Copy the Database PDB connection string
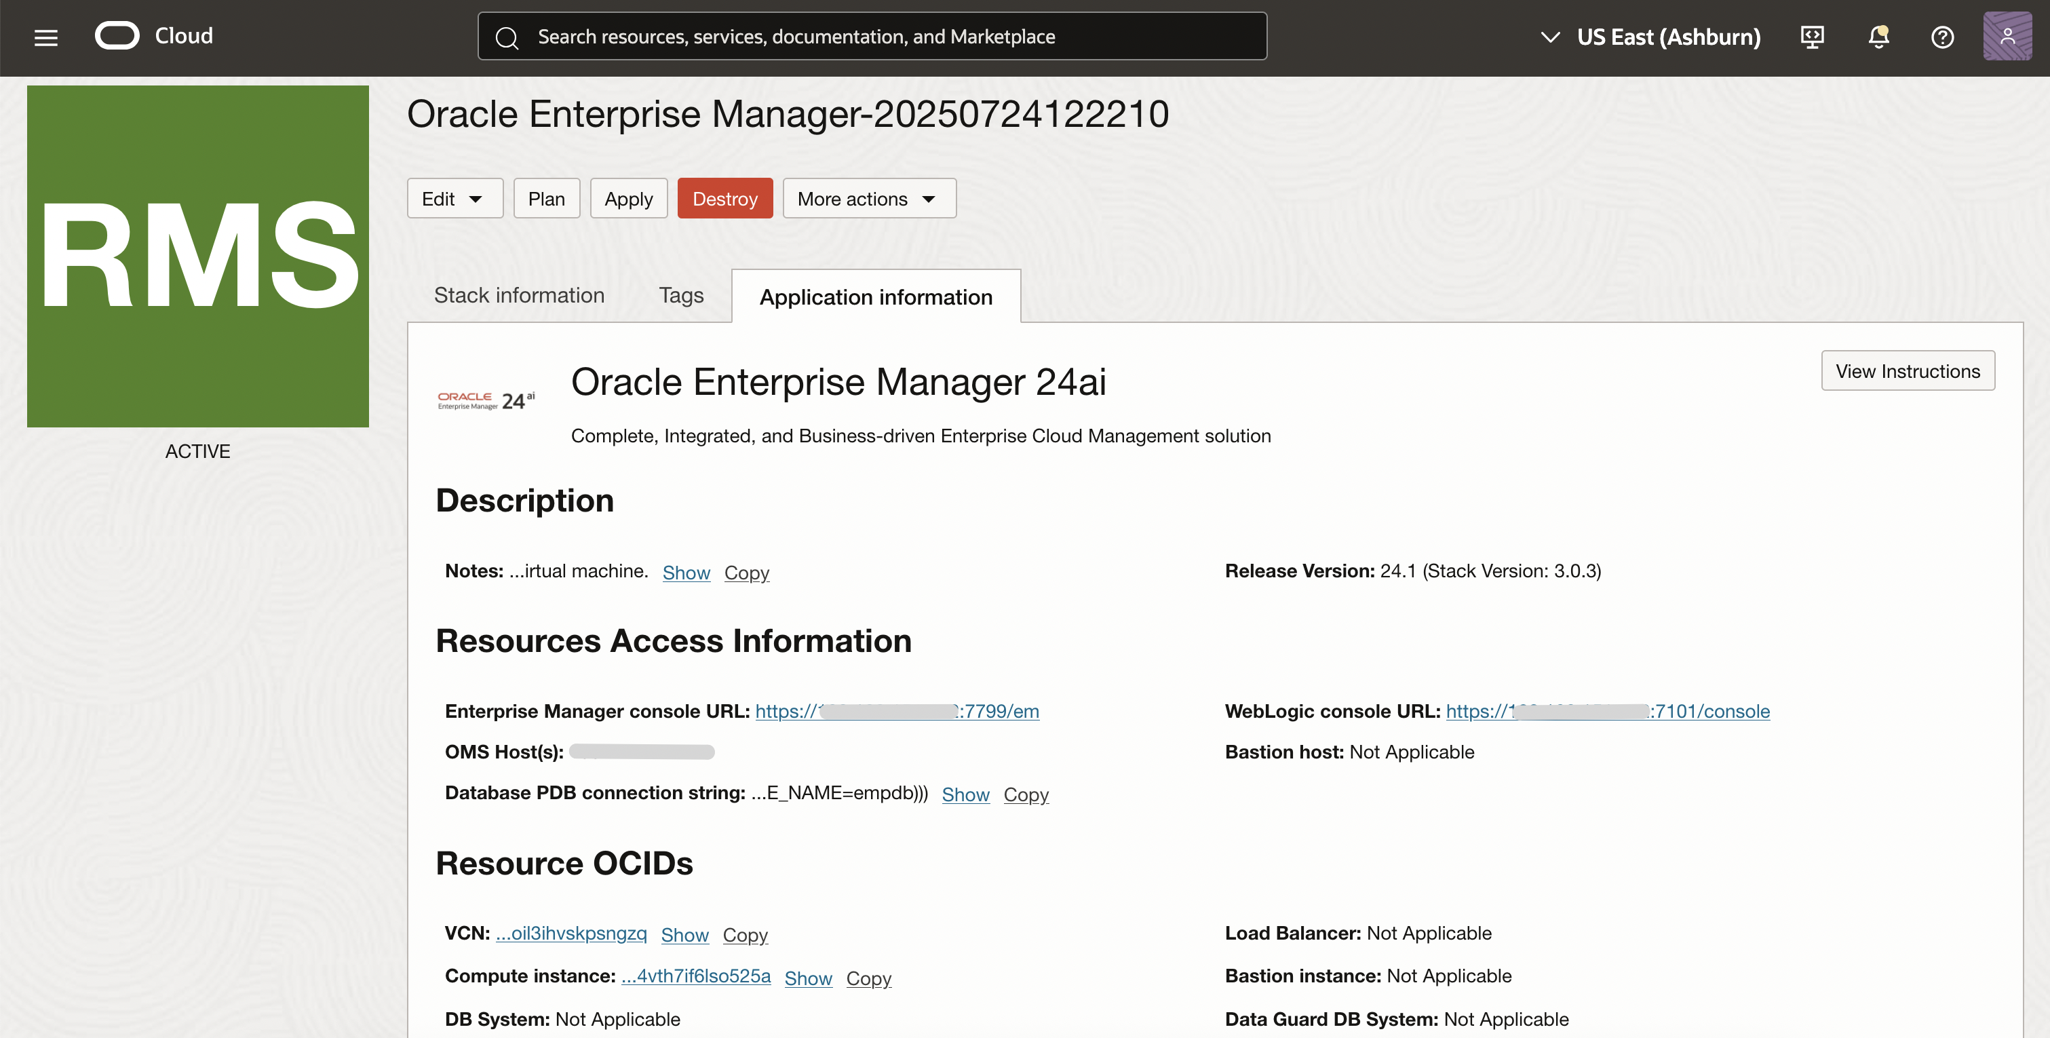The image size is (2050, 1038). (x=1025, y=794)
